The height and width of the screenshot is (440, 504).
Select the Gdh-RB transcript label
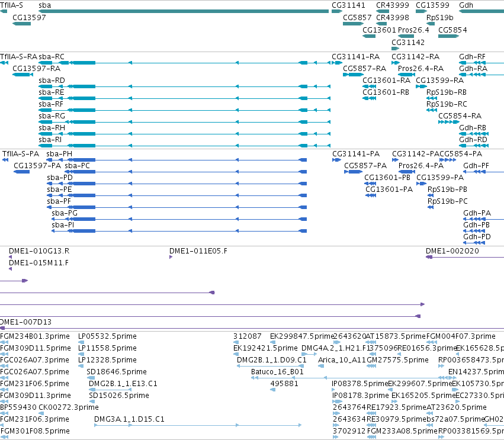tap(473, 128)
